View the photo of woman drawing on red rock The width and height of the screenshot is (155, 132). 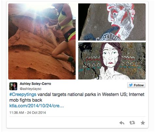coord(42,41)
